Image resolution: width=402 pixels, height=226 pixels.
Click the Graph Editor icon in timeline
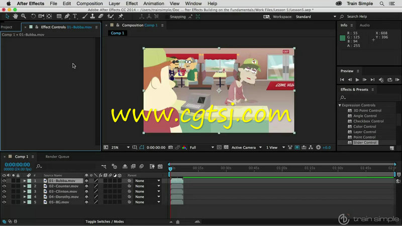160,167
